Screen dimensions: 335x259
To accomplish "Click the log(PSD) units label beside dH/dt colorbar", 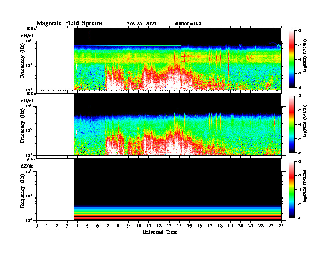I will [305, 55].
